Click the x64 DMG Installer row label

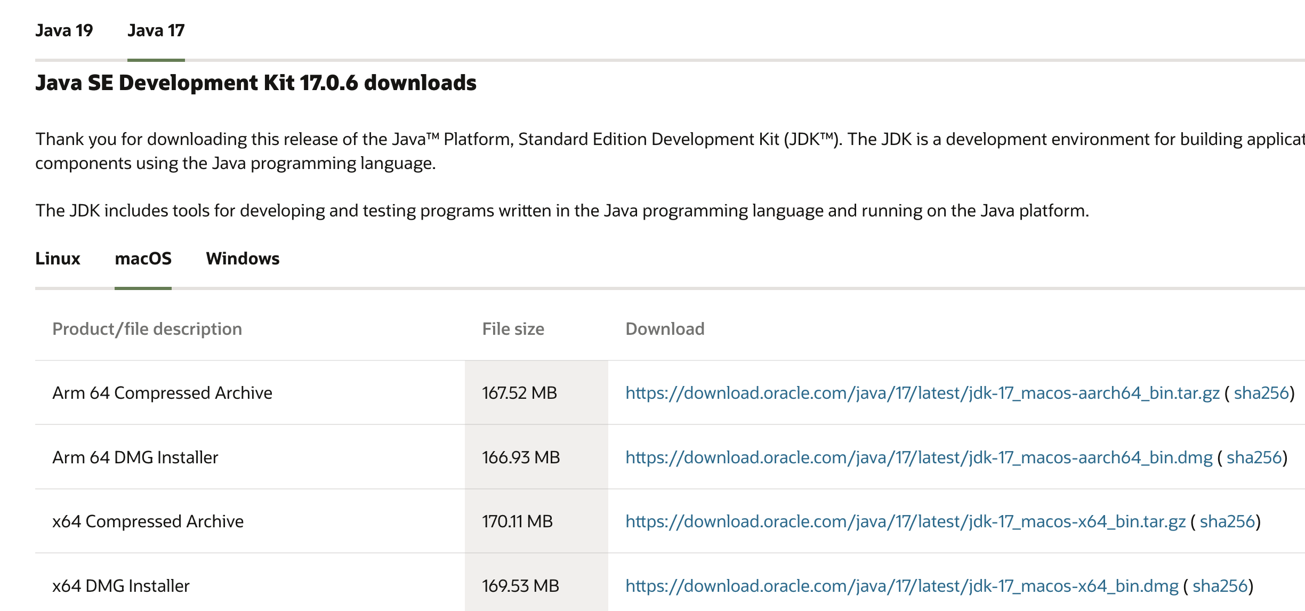coord(121,586)
